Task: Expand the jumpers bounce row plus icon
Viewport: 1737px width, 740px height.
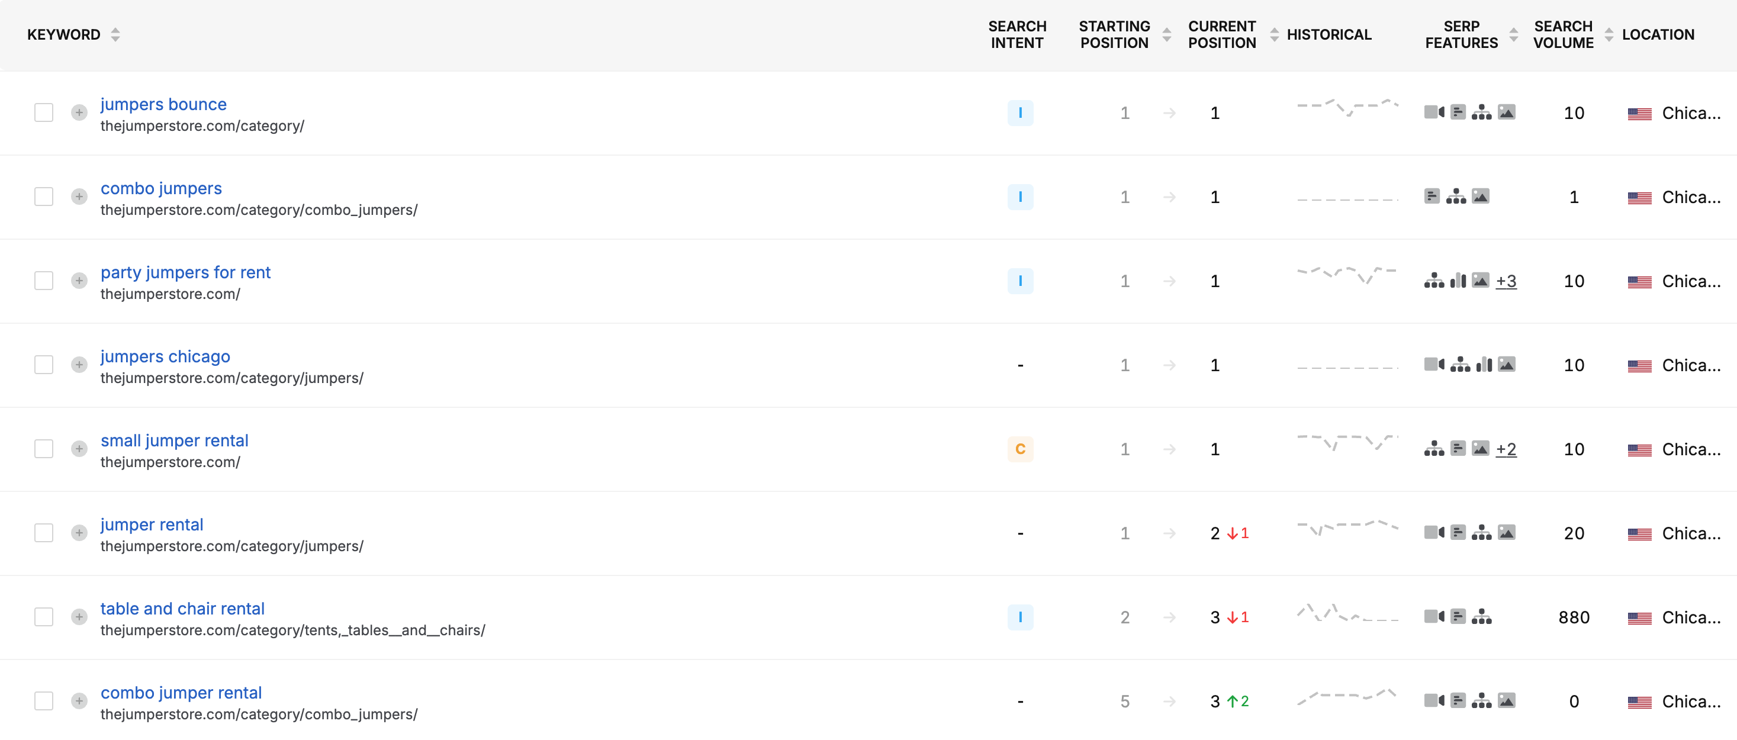Action: click(79, 112)
